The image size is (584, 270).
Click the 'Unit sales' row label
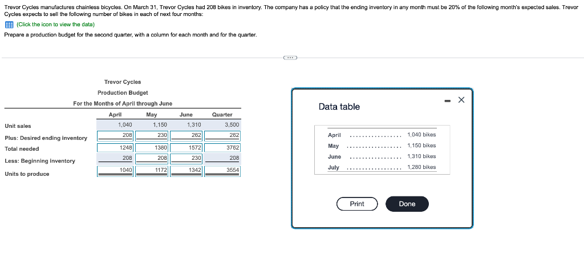click(x=18, y=126)
